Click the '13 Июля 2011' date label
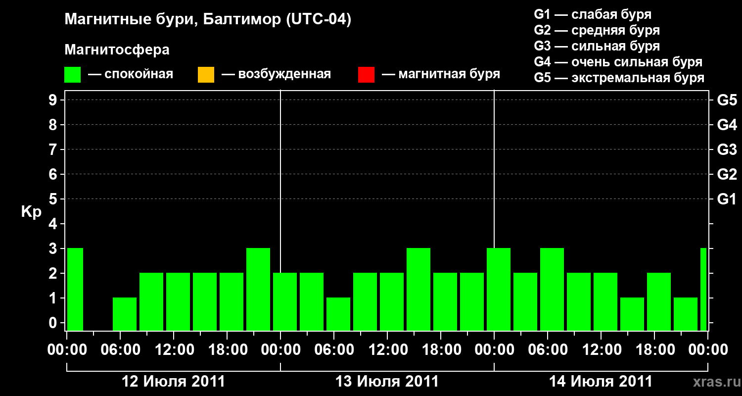742x396 pixels. [x=387, y=382]
